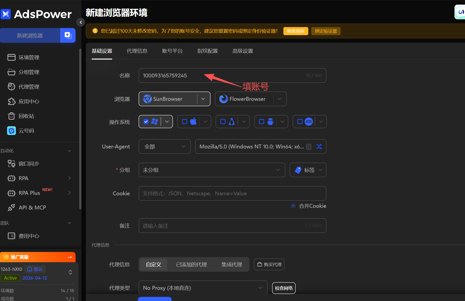Uncheck the Windows operating system checkbox

click(146, 122)
